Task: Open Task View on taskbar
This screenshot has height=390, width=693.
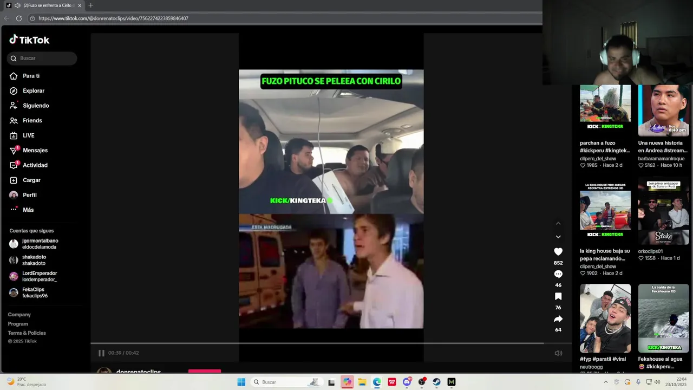Action: coord(331,382)
